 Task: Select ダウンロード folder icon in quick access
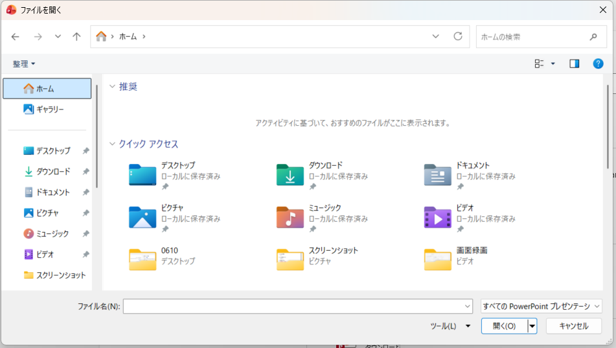(290, 174)
